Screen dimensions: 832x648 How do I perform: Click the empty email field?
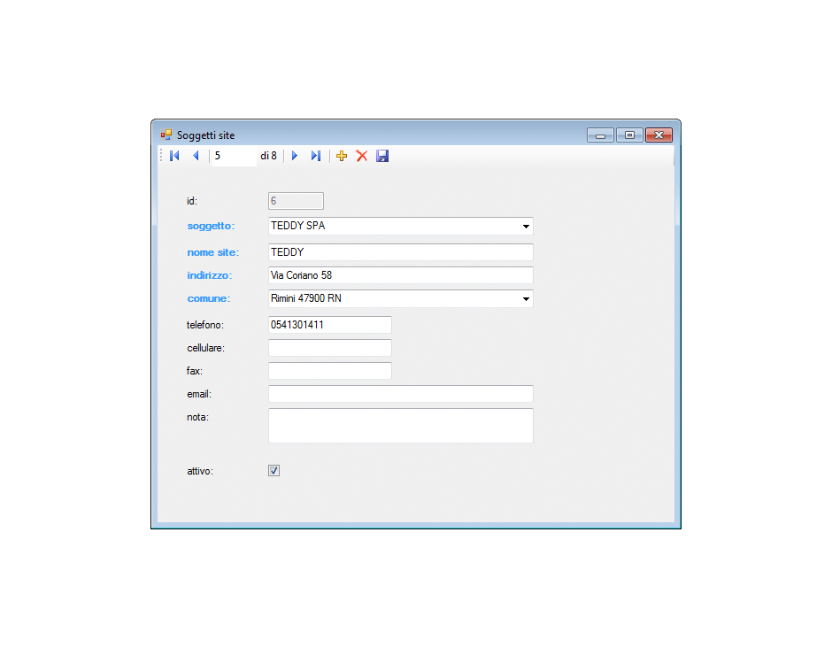[x=401, y=394]
